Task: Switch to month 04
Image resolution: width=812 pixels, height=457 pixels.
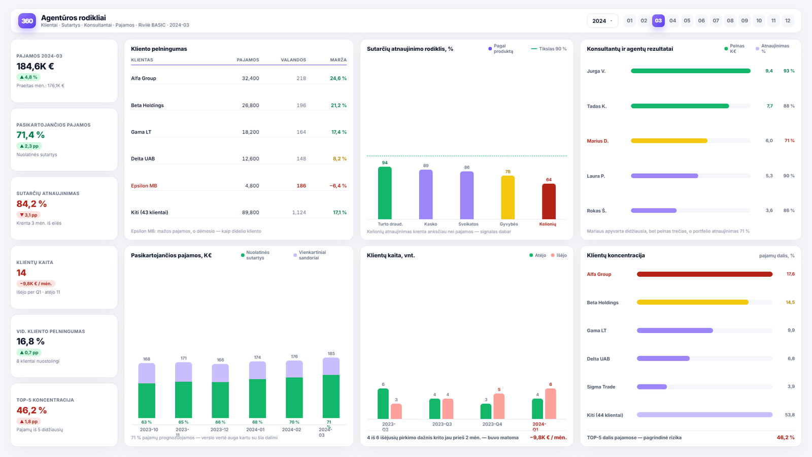Action: 673,21
